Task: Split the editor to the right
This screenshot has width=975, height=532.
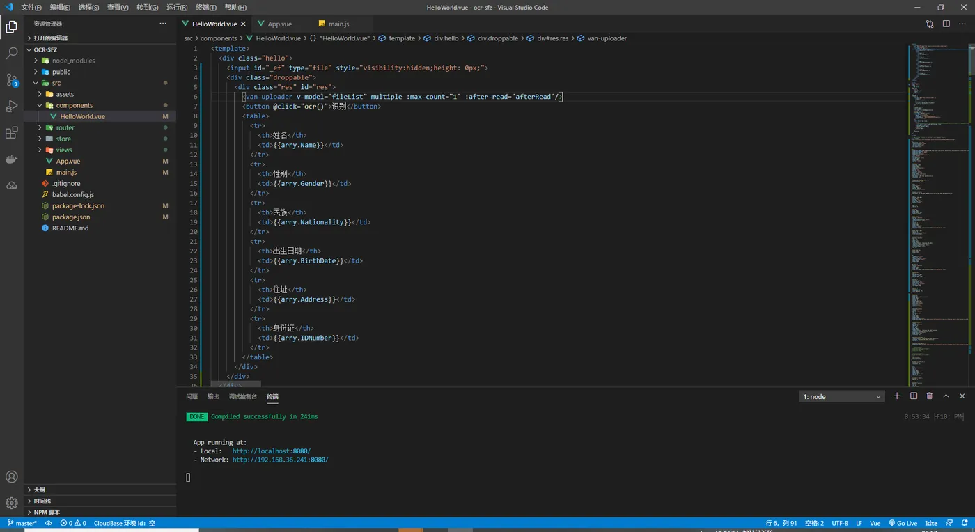Action: 946,24
